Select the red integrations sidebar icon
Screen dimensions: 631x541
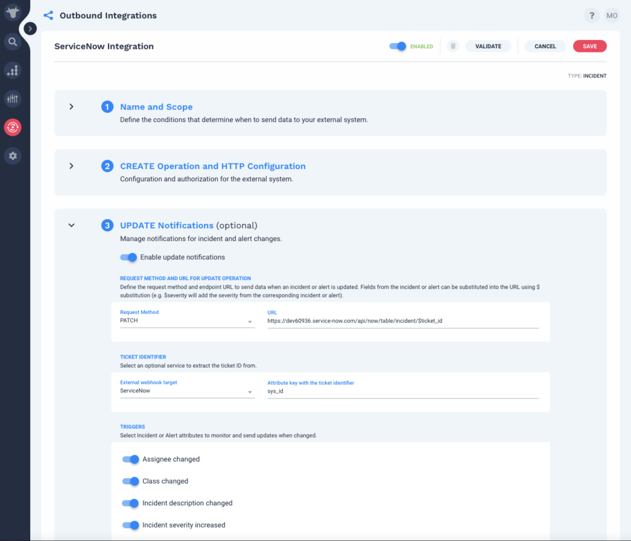coord(12,127)
